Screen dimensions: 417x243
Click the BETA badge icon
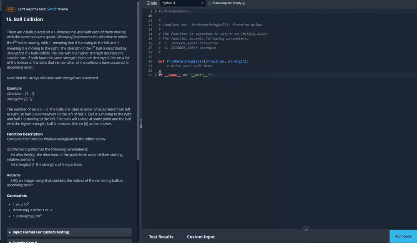[11, 9]
